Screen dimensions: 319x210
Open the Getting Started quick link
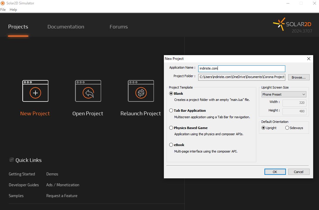pyautogui.click(x=22, y=174)
